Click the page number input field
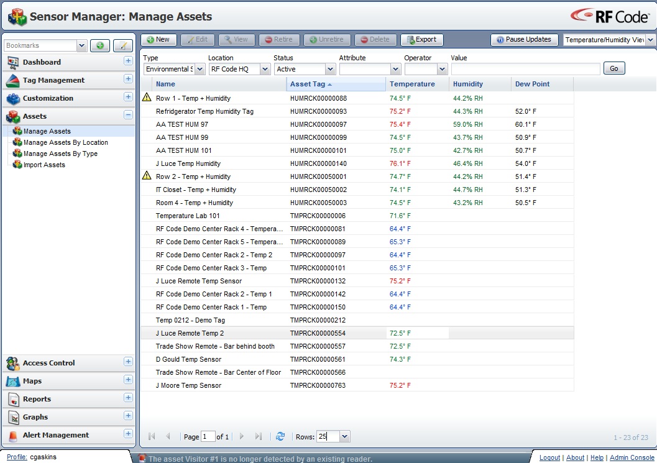Screen dimensions: 657x463 (208, 437)
